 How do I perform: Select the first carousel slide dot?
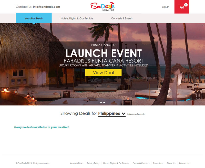pyautogui.click(x=101, y=102)
